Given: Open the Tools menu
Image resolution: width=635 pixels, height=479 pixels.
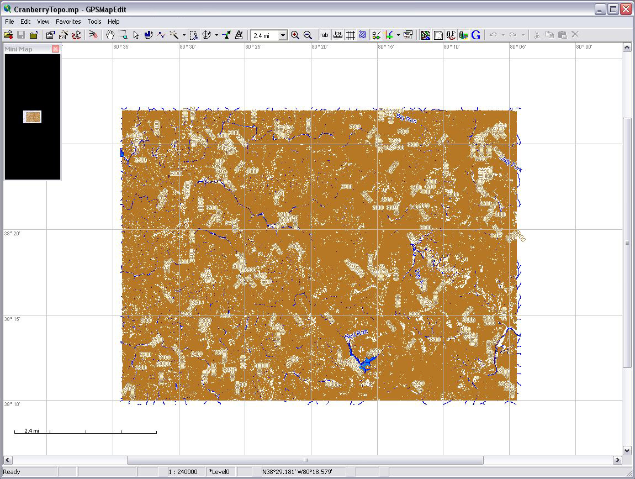Looking at the screenshot, I should click(94, 22).
